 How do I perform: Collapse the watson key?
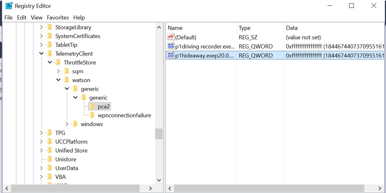[x=58, y=80]
